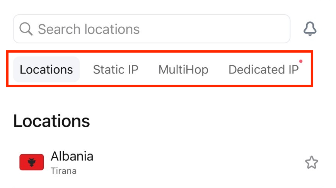336x188 pixels.
Task: Click the word MultiHop in the tab bar
Action: [183, 70]
